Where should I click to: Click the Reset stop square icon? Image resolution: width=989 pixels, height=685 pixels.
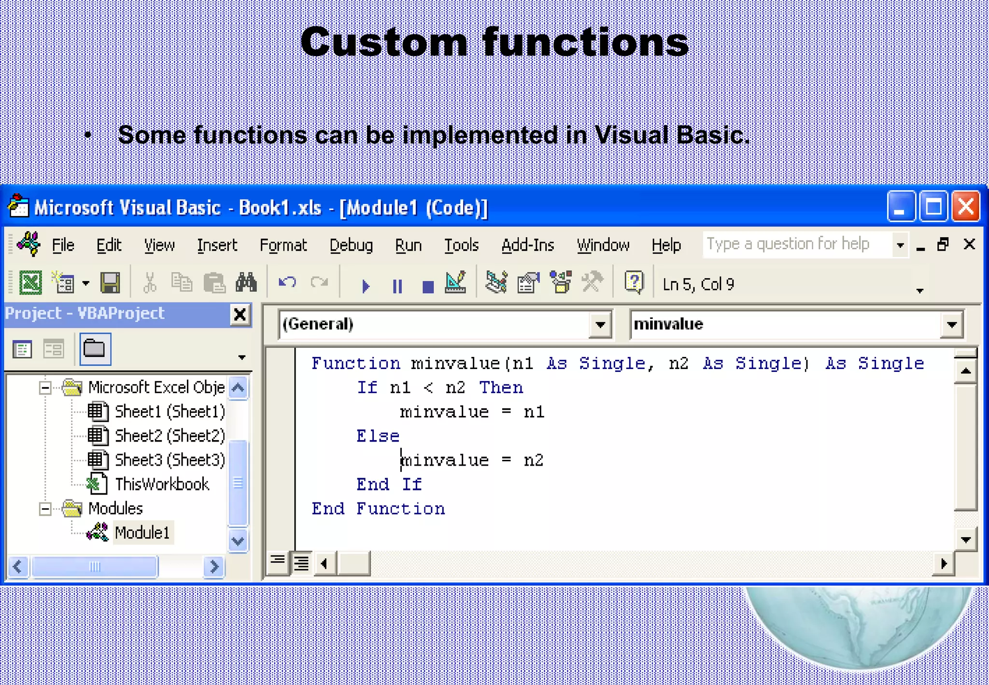pos(427,286)
